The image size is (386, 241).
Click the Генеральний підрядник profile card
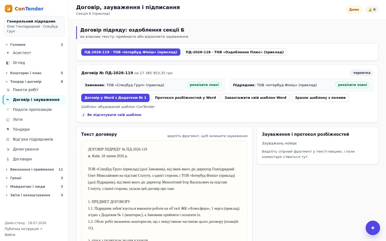[x=34, y=26]
